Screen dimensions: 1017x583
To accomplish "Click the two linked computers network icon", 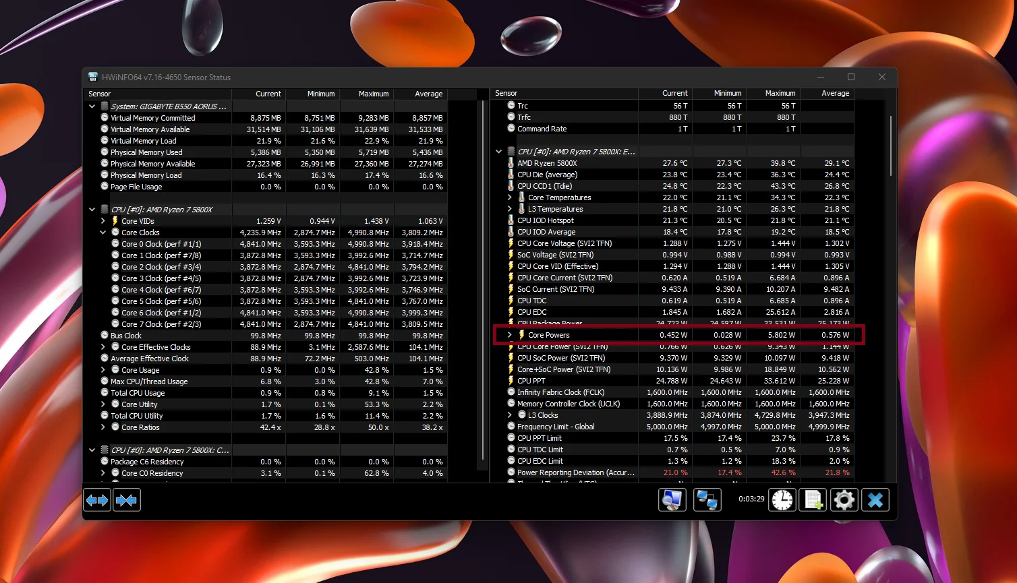I will 707,500.
